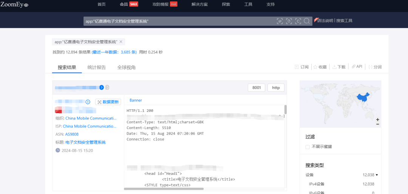Click the 分词 braces icon button
This screenshot has width=408, height=194.
coord(375,67)
